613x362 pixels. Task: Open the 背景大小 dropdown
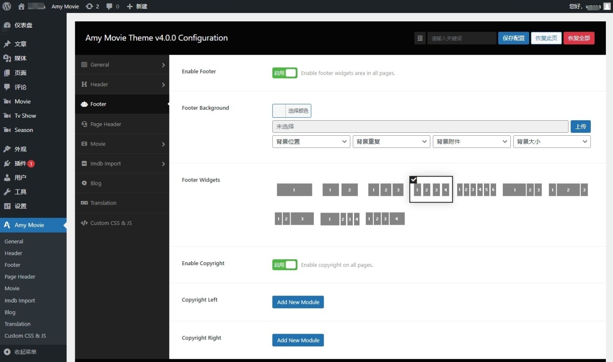552,142
